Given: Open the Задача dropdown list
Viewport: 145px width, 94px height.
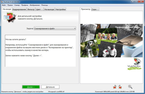Looking at the screenshot, I should pyautogui.click(x=55, y=28).
